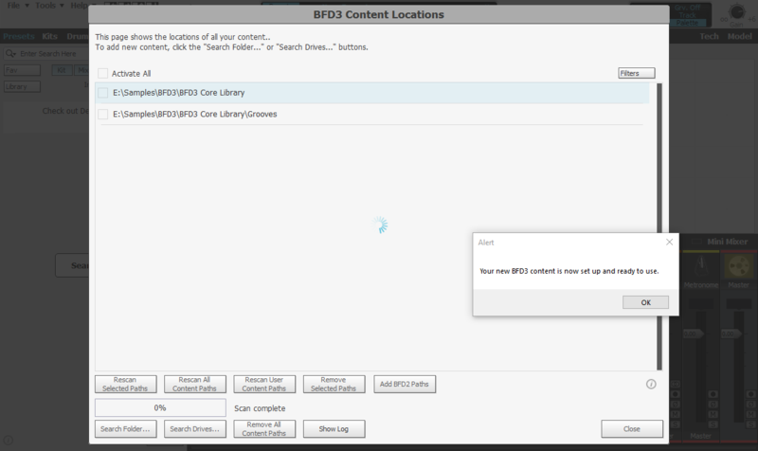
Task: Click the Library filter box
Action: click(x=22, y=86)
